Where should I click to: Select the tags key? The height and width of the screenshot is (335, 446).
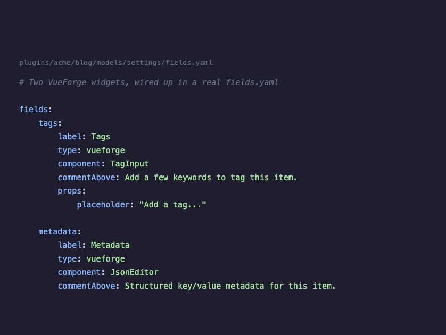click(48, 123)
